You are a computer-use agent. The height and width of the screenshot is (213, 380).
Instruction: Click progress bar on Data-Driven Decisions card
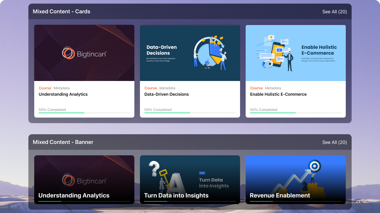[x=190, y=113]
